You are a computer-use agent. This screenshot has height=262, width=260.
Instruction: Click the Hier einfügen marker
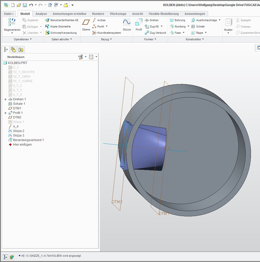[x=20, y=145]
